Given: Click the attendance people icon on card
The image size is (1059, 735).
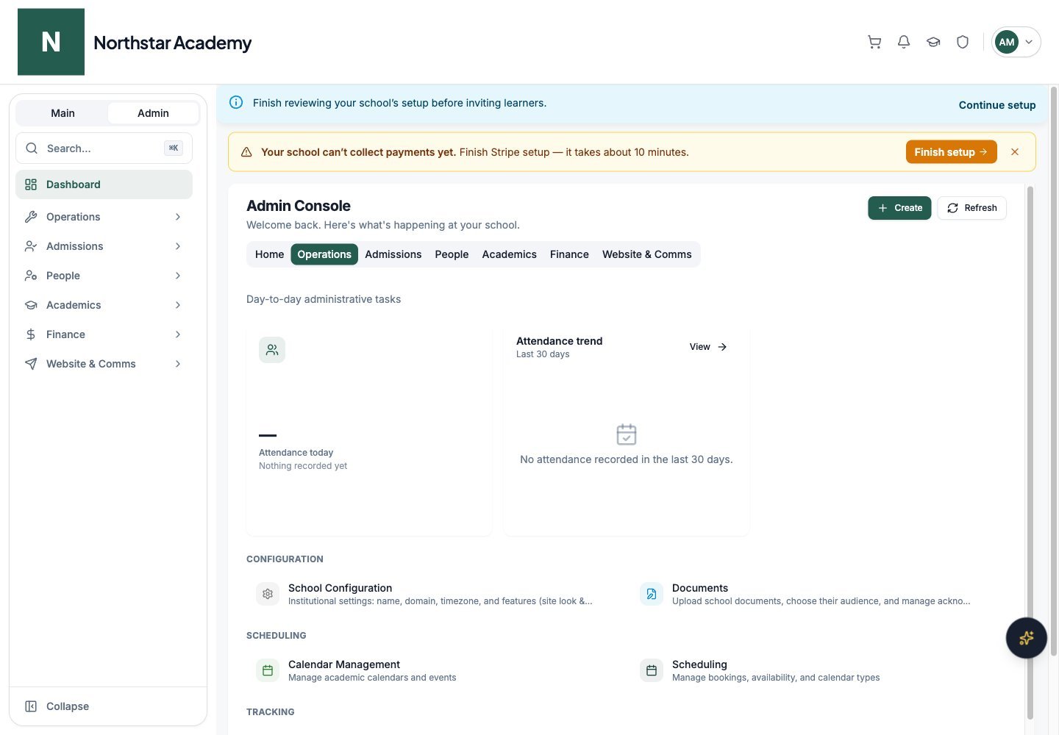Looking at the screenshot, I should point(272,350).
